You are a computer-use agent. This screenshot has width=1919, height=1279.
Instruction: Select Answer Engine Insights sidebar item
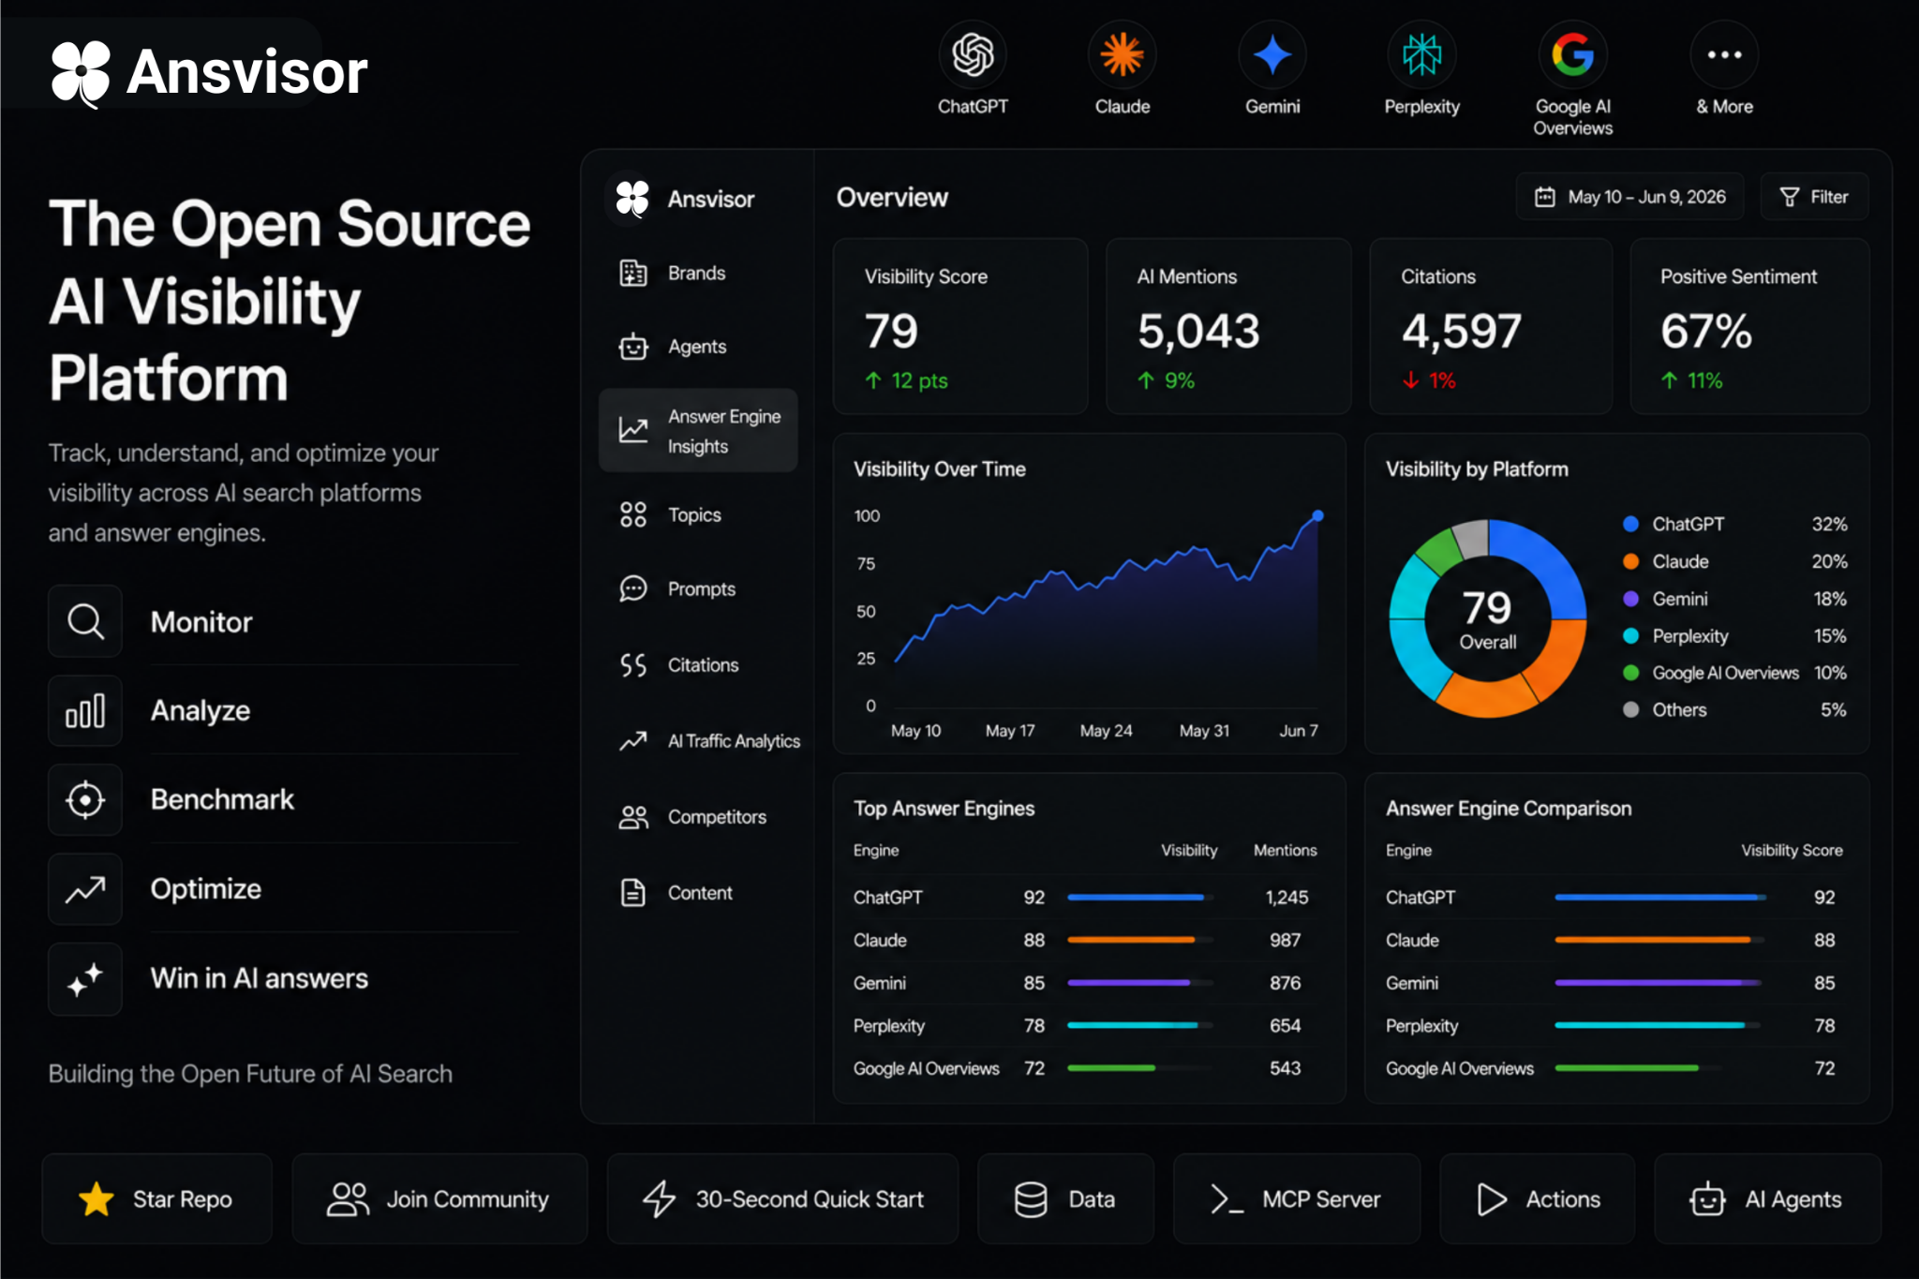pyautogui.click(x=698, y=430)
